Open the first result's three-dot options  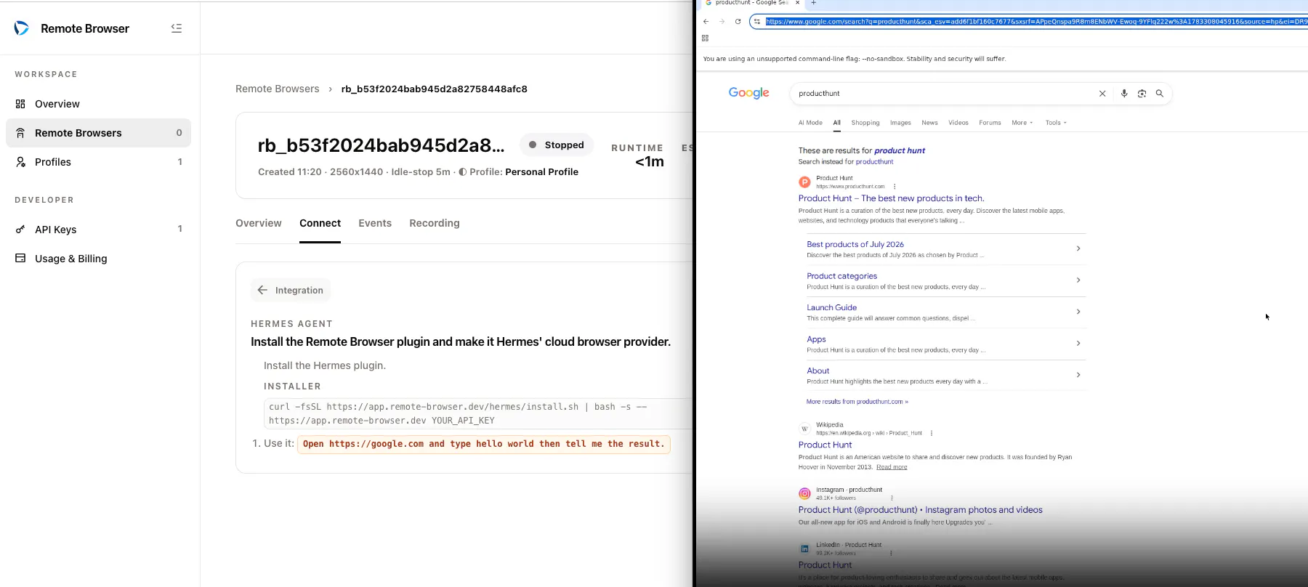click(895, 187)
